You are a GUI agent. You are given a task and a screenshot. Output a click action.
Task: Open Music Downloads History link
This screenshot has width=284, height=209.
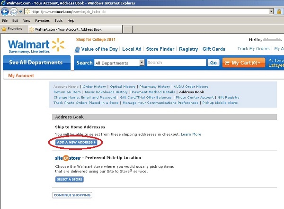pos(106,92)
